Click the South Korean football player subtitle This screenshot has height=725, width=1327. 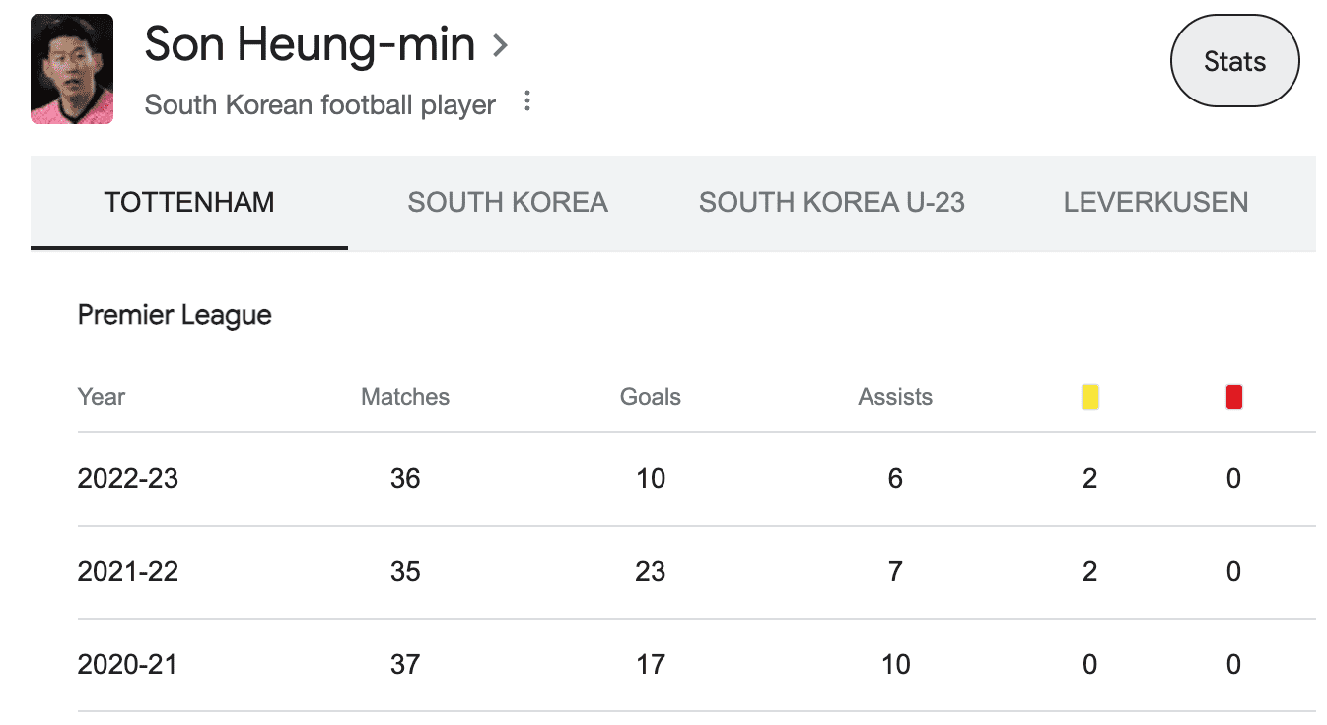click(319, 104)
